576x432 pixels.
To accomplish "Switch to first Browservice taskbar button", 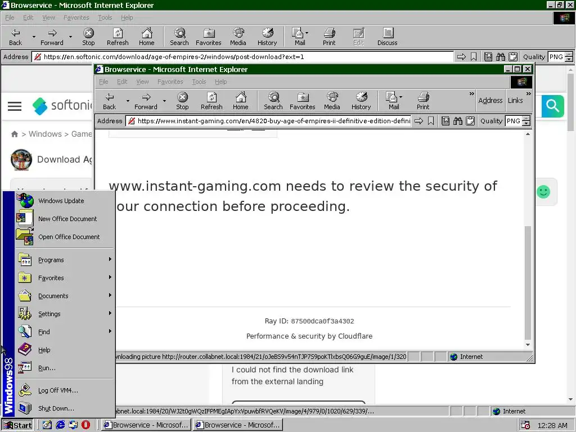I will (x=146, y=425).
